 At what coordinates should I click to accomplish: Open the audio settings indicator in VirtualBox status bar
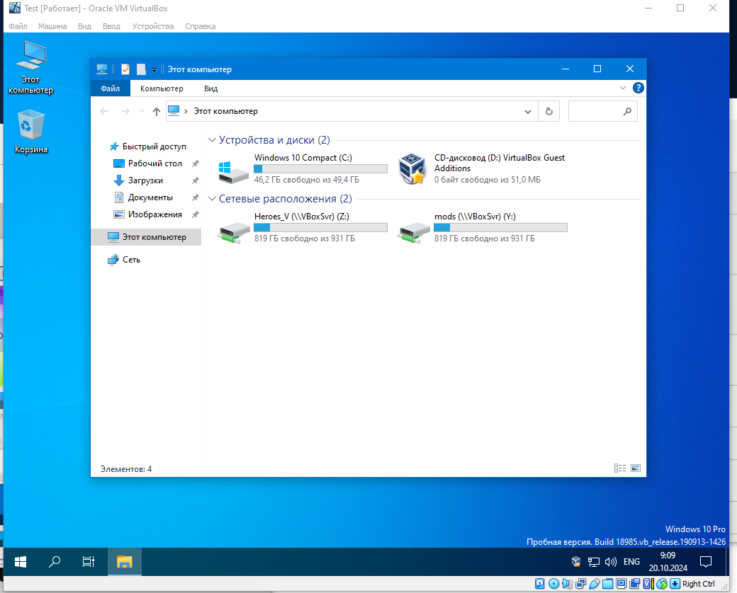click(567, 584)
